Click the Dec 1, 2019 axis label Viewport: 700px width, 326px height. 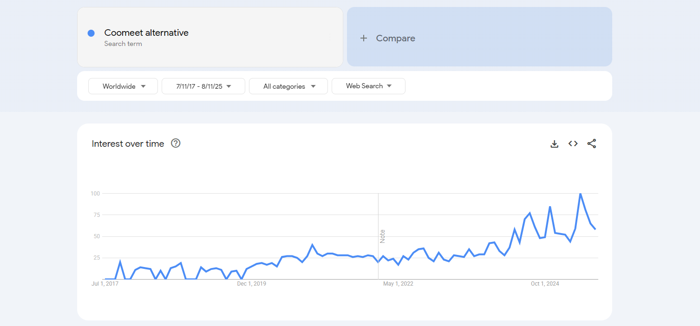pyautogui.click(x=251, y=284)
